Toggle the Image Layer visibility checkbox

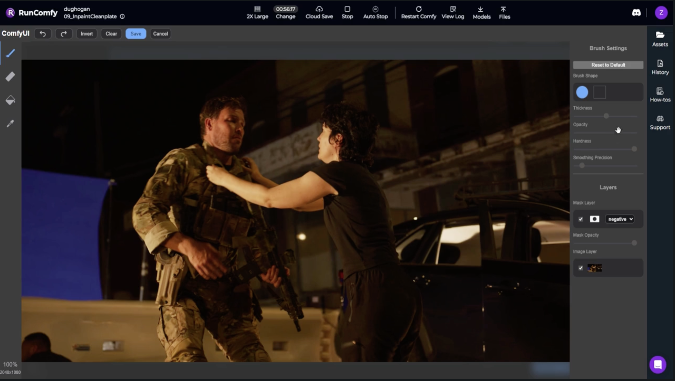point(581,268)
